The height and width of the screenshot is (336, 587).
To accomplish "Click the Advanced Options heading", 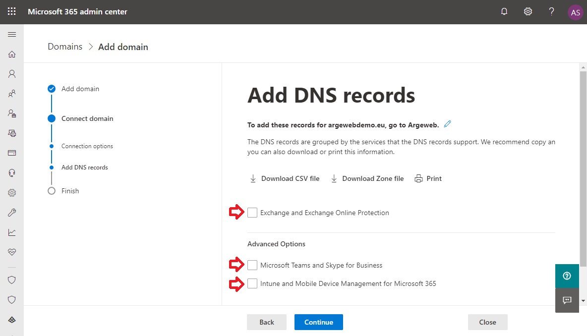I will click(x=276, y=244).
